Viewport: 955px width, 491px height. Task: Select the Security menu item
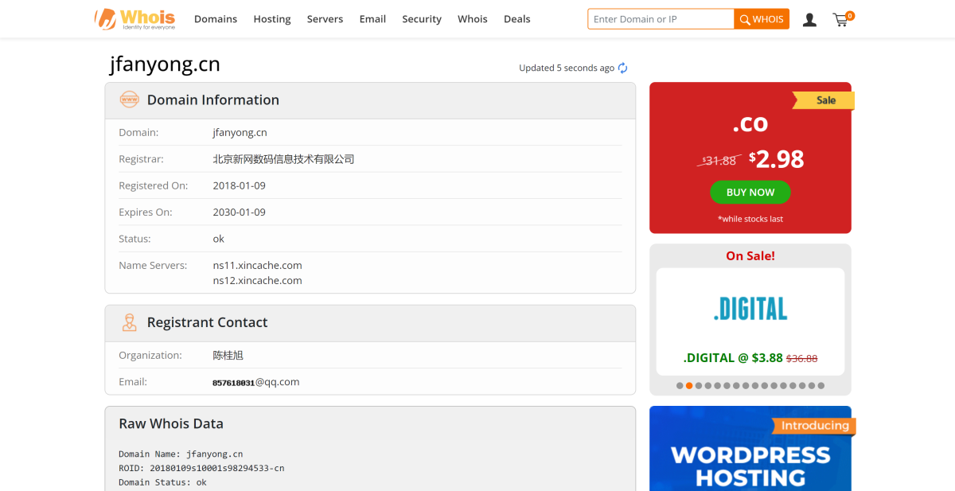pos(421,18)
